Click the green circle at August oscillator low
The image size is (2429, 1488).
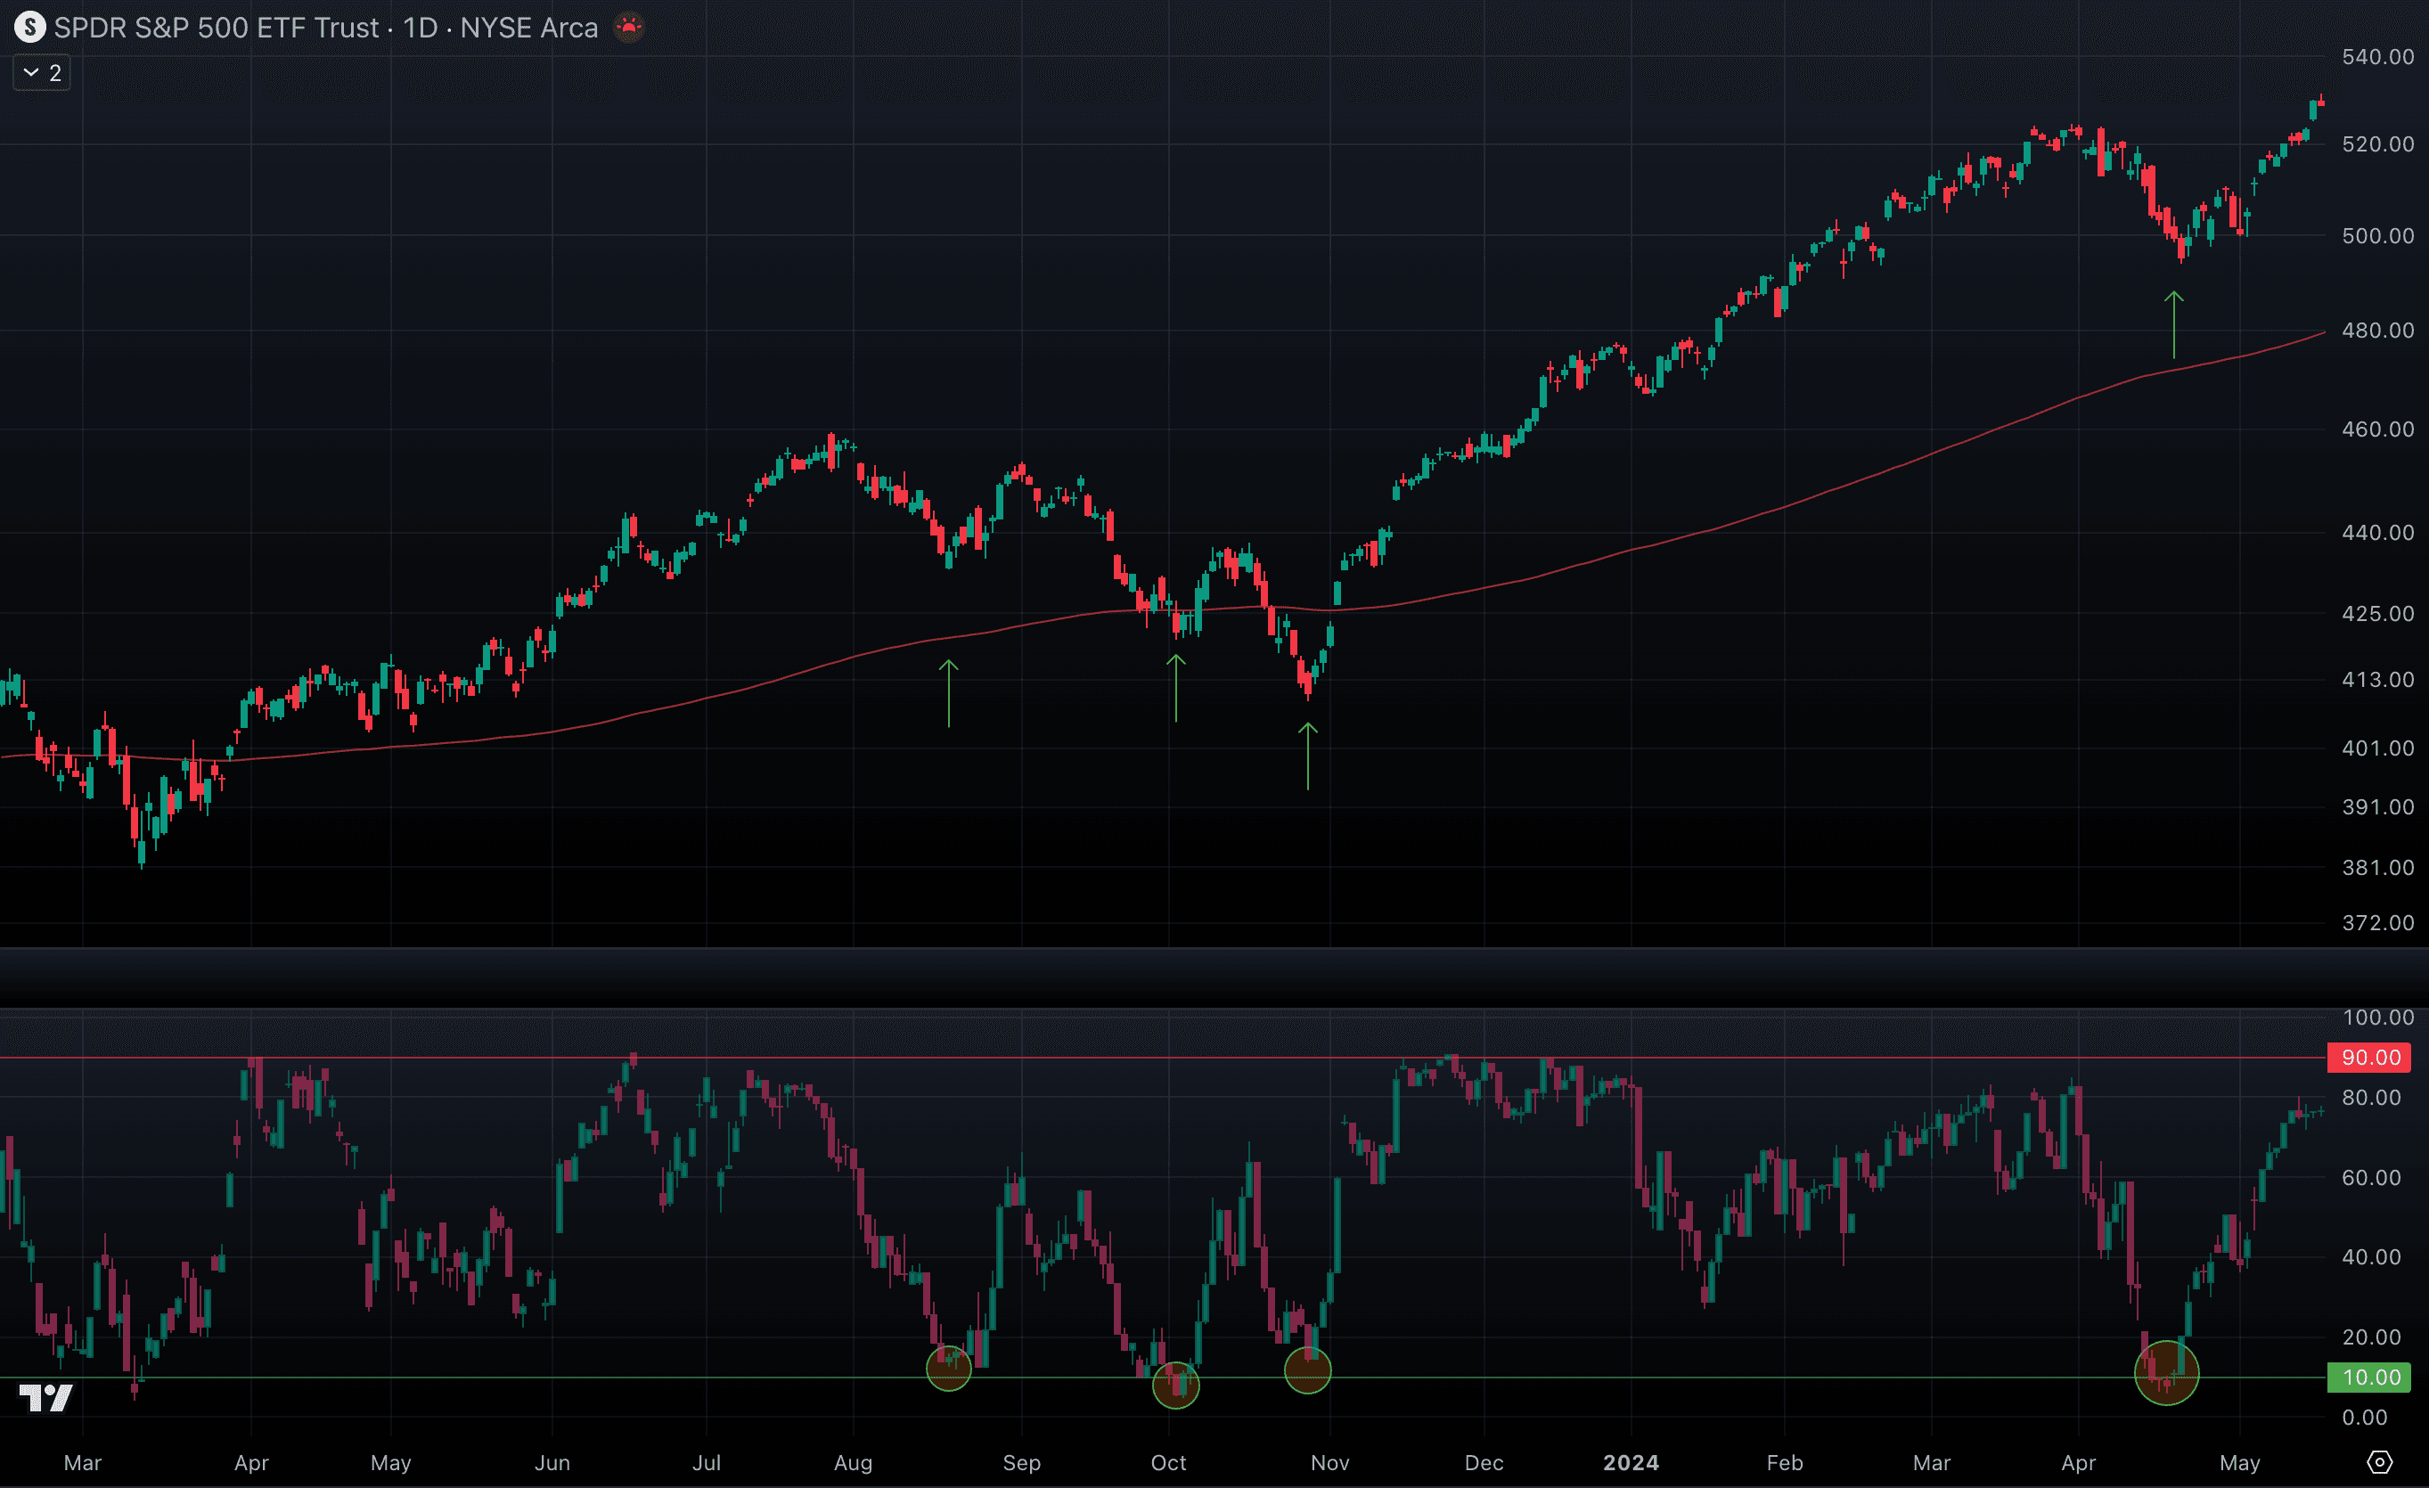[948, 1368]
